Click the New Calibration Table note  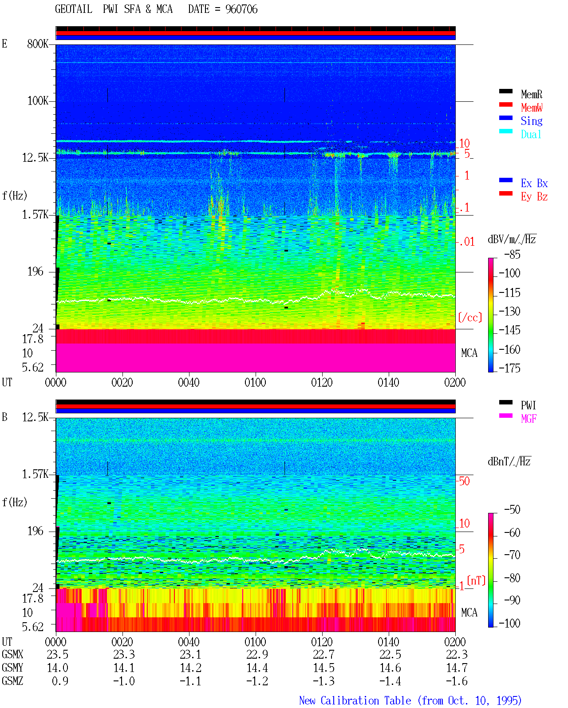[410, 700]
